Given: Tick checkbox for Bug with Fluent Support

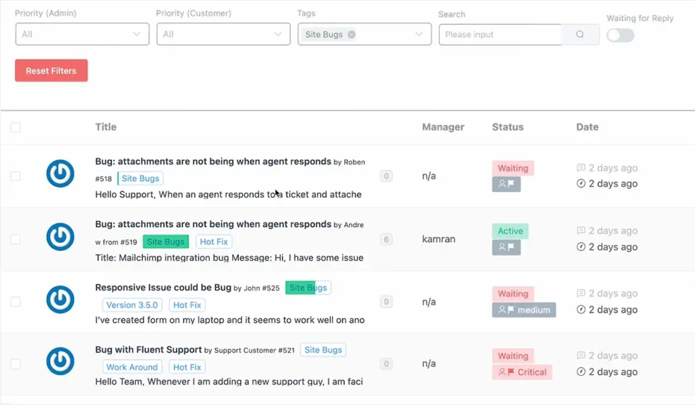Looking at the screenshot, I should [16, 364].
